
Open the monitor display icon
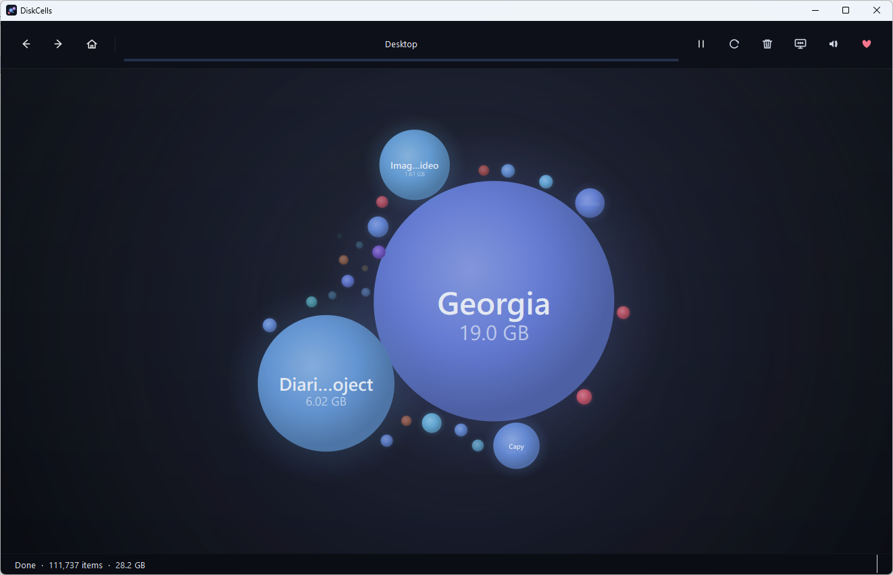point(800,44)
